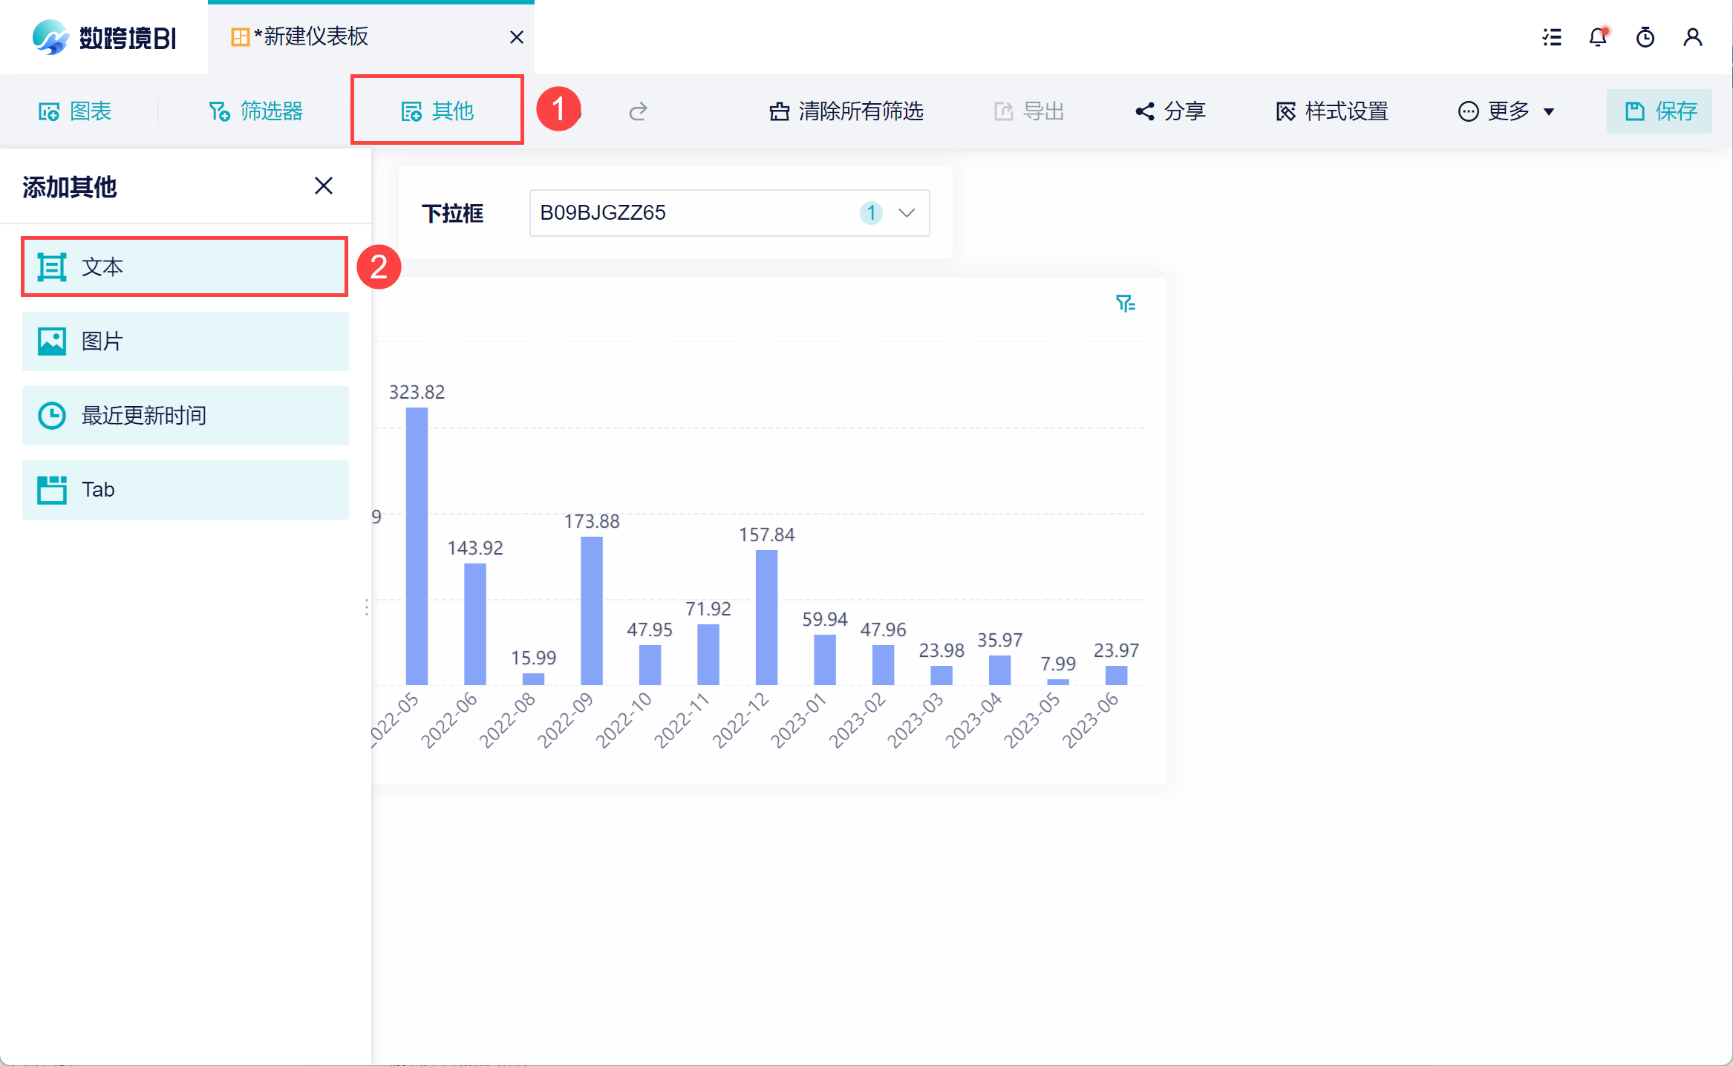Open the user profile icon
Viewport: 1733px width, 1066px height.
[1692, 37]
